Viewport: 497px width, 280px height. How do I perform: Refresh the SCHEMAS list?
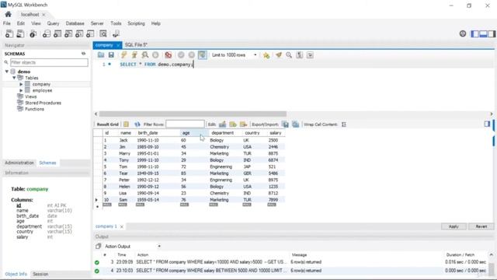point(83,54)
